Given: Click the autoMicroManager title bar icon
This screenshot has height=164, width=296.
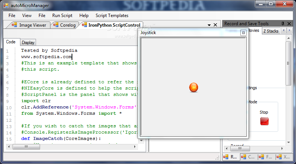Looking at the screenshot, I should 6,6.
